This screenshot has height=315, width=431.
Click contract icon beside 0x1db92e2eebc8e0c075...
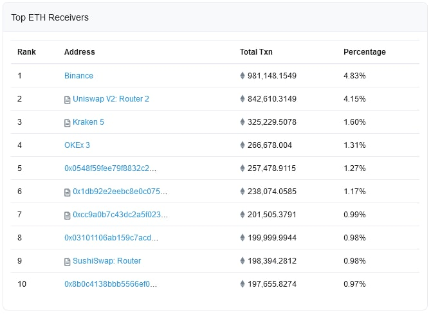(x=68, y=192)
